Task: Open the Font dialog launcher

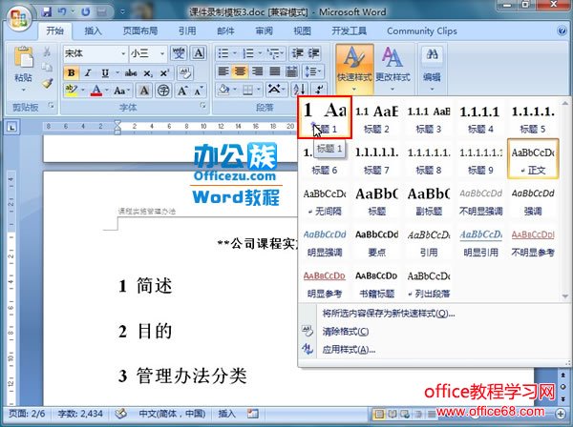Action: (202, 106)
